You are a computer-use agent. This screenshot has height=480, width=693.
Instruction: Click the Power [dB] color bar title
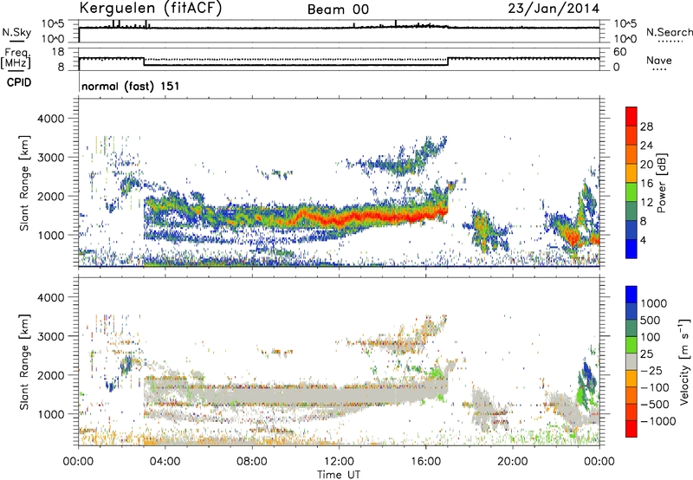click(x=661, y=183)
